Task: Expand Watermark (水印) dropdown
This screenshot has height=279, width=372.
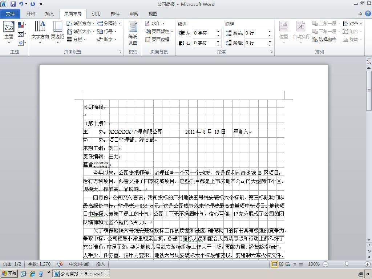Action: [x=155, y=24]
